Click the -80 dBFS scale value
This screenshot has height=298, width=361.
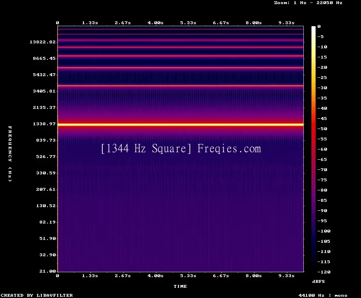click(322, 190)
